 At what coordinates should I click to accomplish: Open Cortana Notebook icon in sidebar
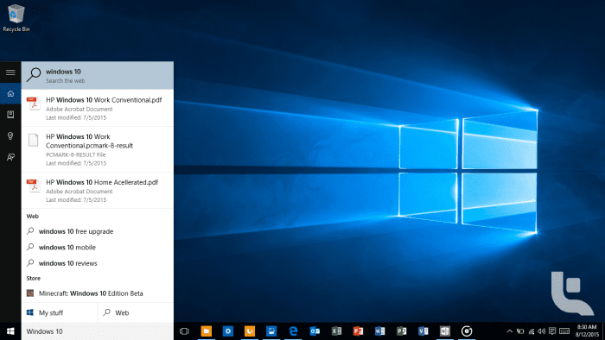pos(10,115)
